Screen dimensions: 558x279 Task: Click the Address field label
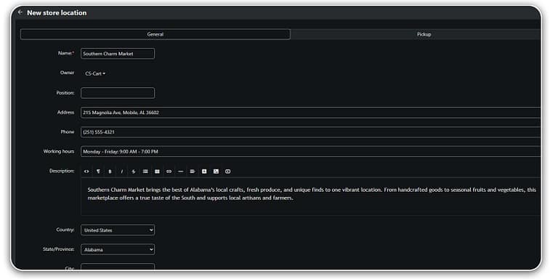pyautogui.click(x=66, y=112)
